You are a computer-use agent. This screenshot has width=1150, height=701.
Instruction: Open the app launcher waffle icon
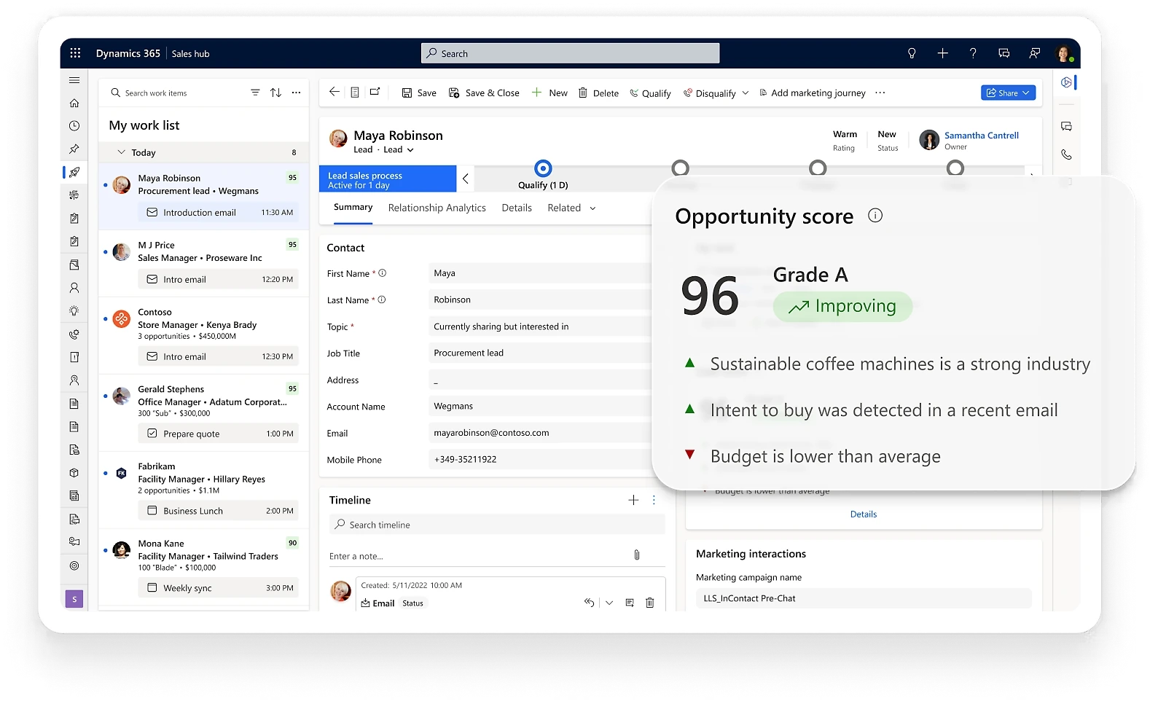pyautogui.click(x=75, y=53)
